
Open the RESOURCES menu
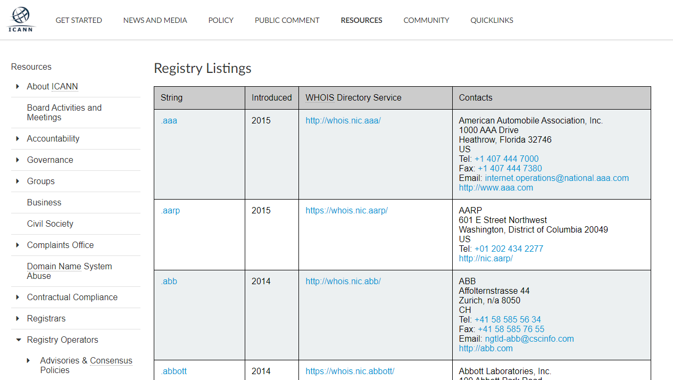point(361,20)
